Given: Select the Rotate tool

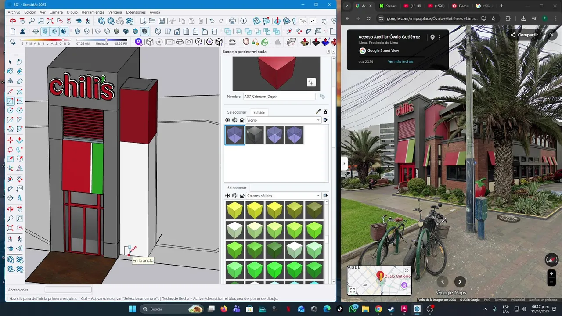Looking at the screenshot, I should (x=10, y=150).
